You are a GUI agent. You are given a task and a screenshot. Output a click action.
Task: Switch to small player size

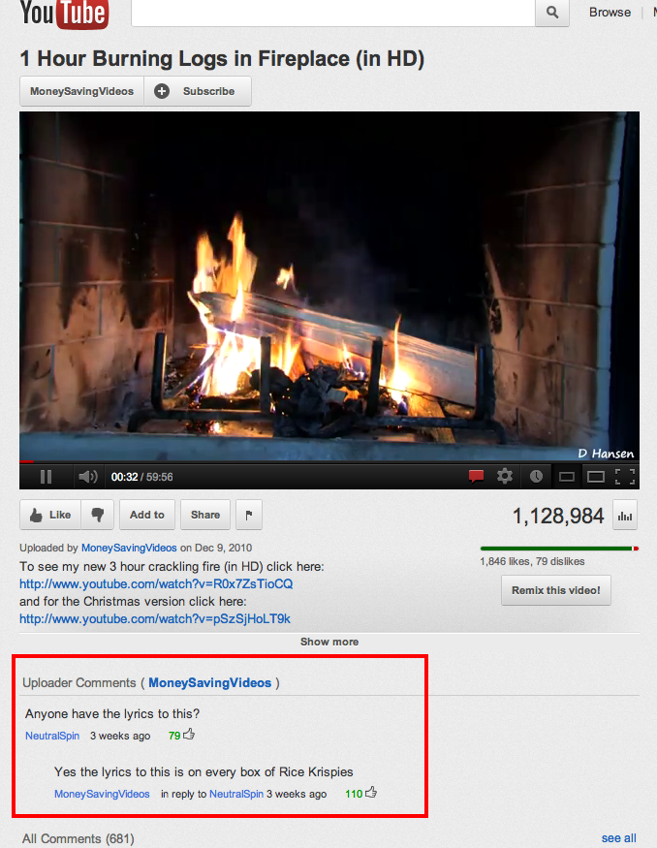pyautogui.click(x=566, y=477)
